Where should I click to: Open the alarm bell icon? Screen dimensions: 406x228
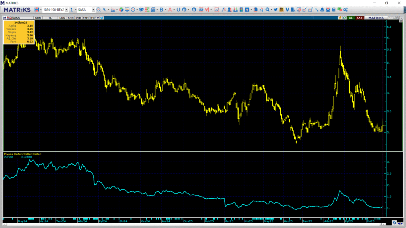tap(322, 9)
